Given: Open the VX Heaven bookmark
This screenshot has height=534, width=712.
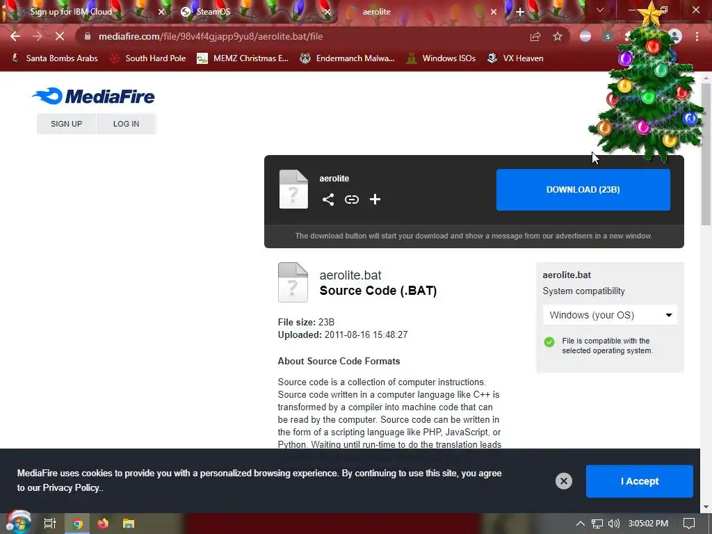Looking at the screenshot, I should click(x=515, y=58).
